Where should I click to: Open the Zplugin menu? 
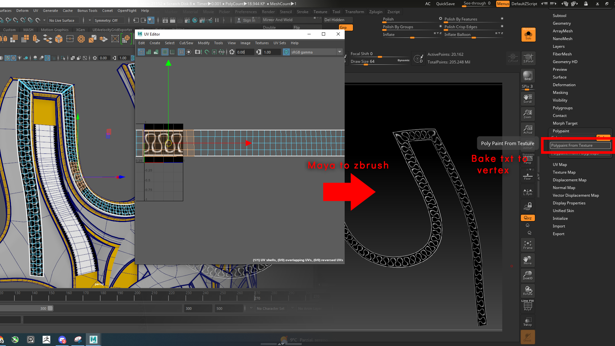(375, 12)
